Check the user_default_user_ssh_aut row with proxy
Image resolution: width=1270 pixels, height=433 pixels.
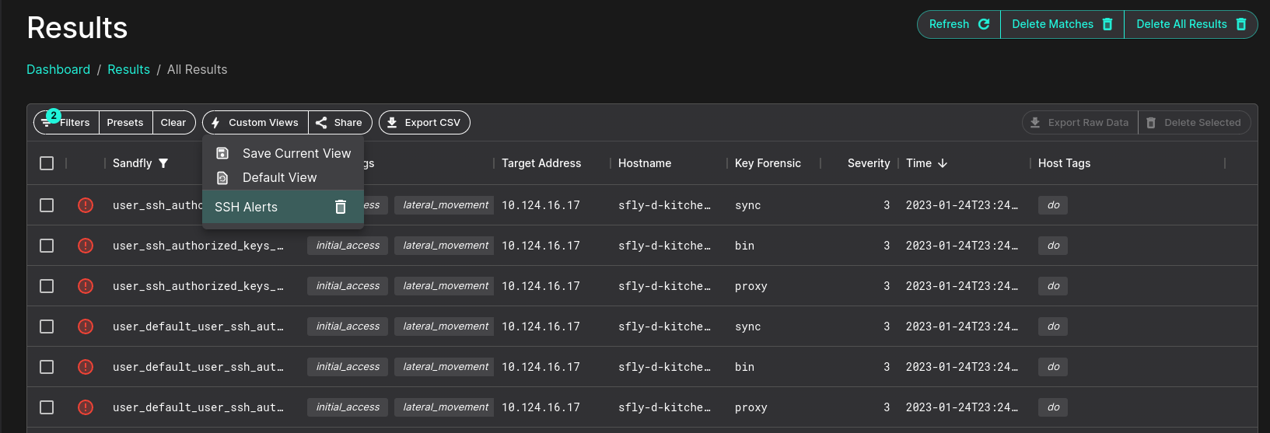point(47,407)
